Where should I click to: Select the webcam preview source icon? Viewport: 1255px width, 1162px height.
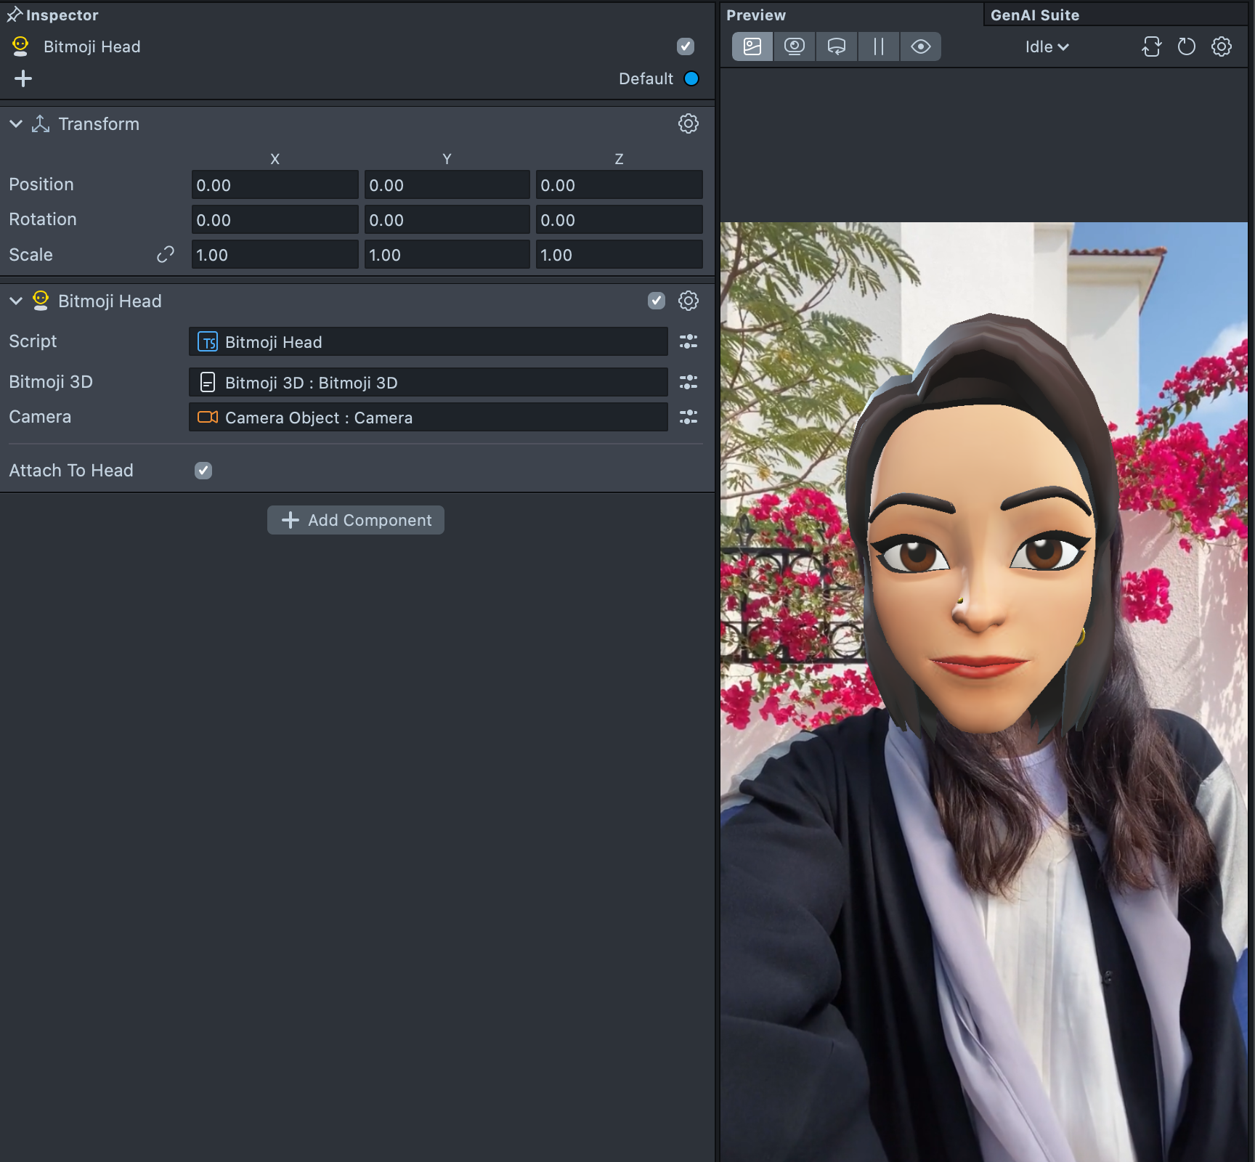click(x=794, y=46)
